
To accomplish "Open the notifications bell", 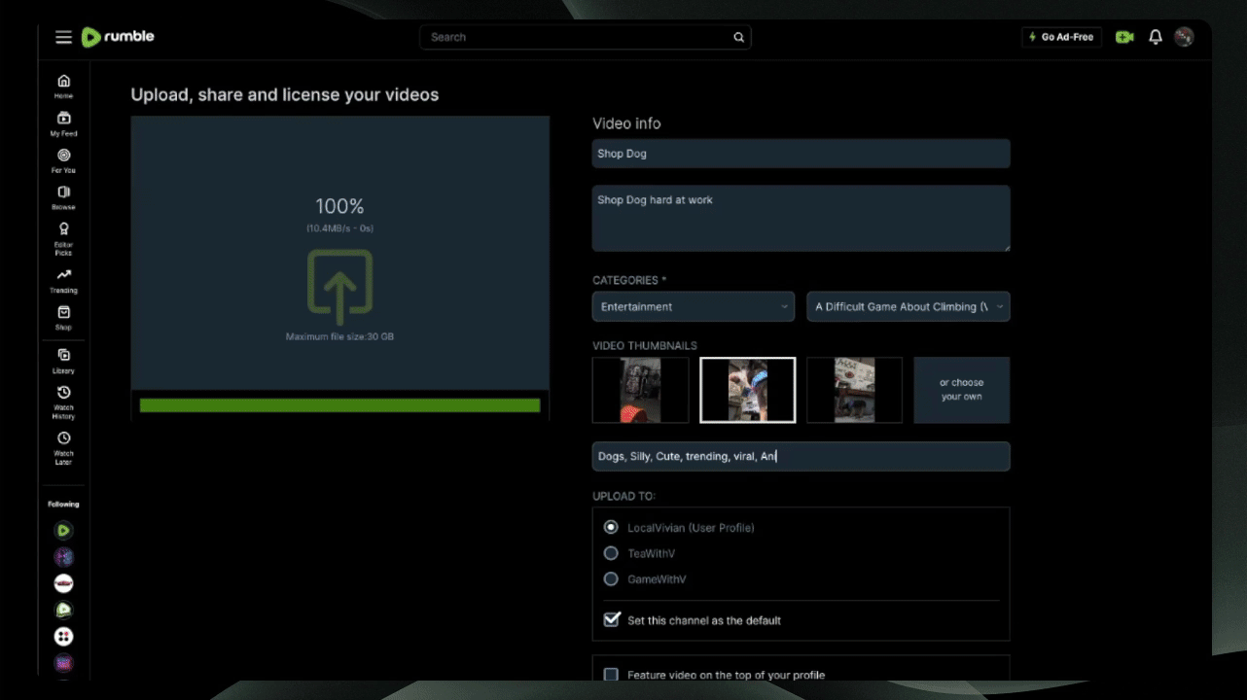I will tap(1156, 37).
